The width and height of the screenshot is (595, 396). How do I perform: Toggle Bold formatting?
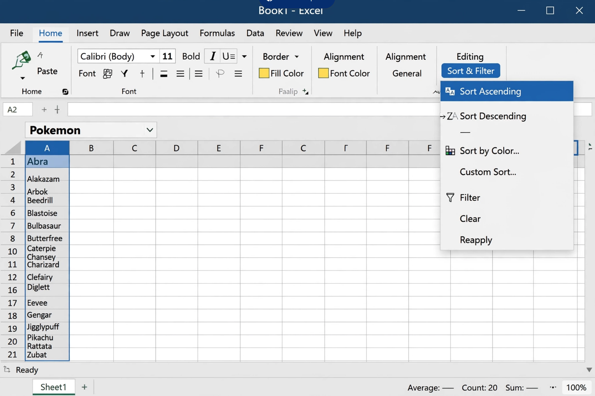tap(191, 56)
